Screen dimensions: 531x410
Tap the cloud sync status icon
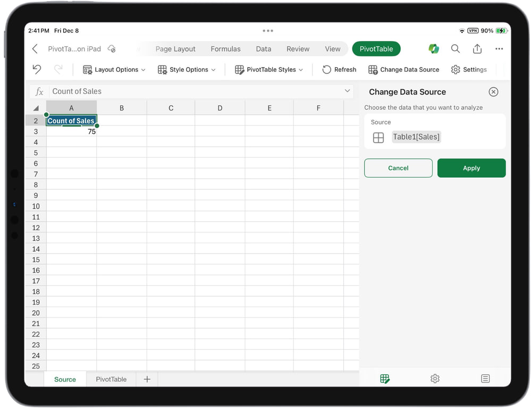coord(112,49)
